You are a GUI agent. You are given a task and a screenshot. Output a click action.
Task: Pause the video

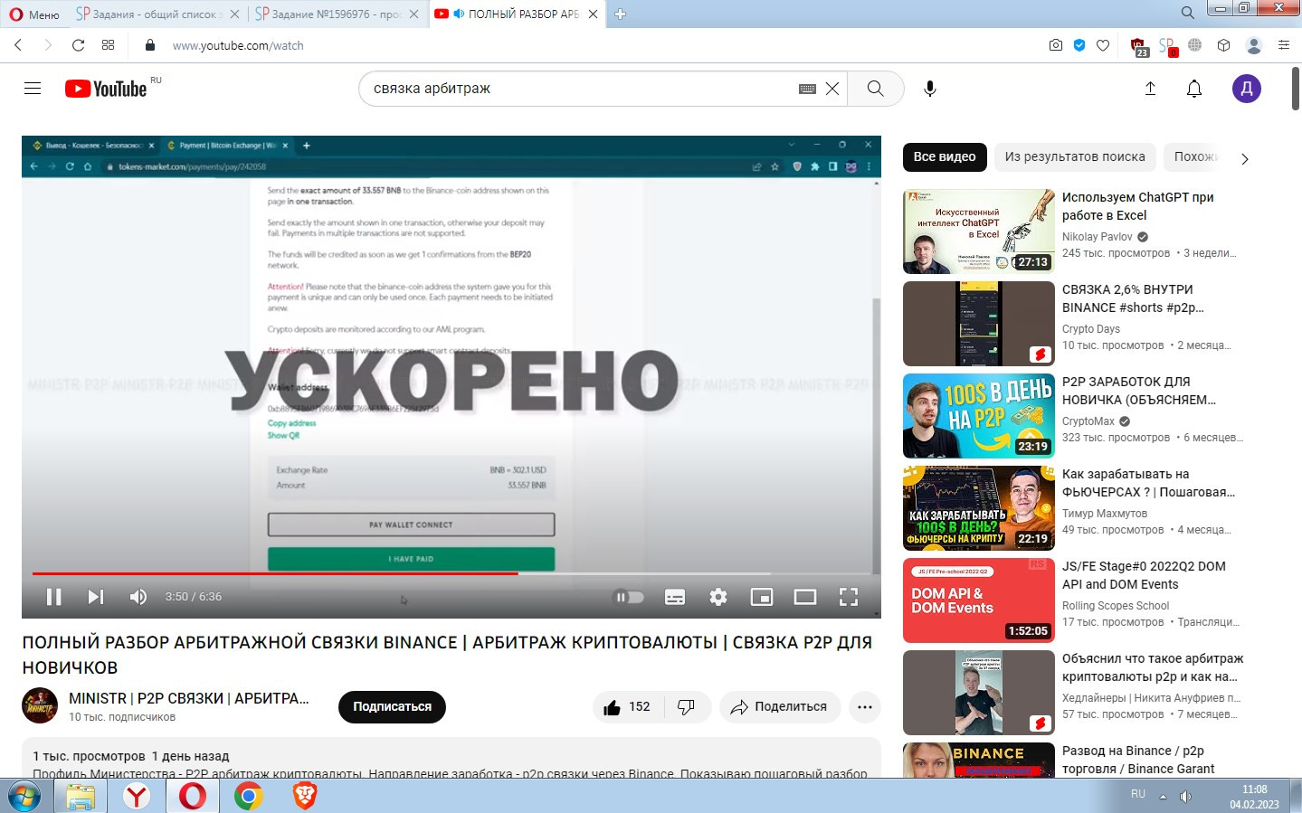pyautogui.click(x=53, y=597)
